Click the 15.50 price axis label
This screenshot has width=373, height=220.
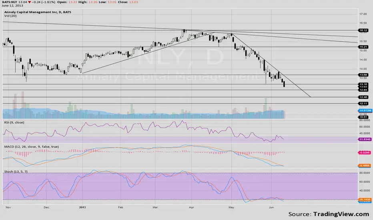363,41
